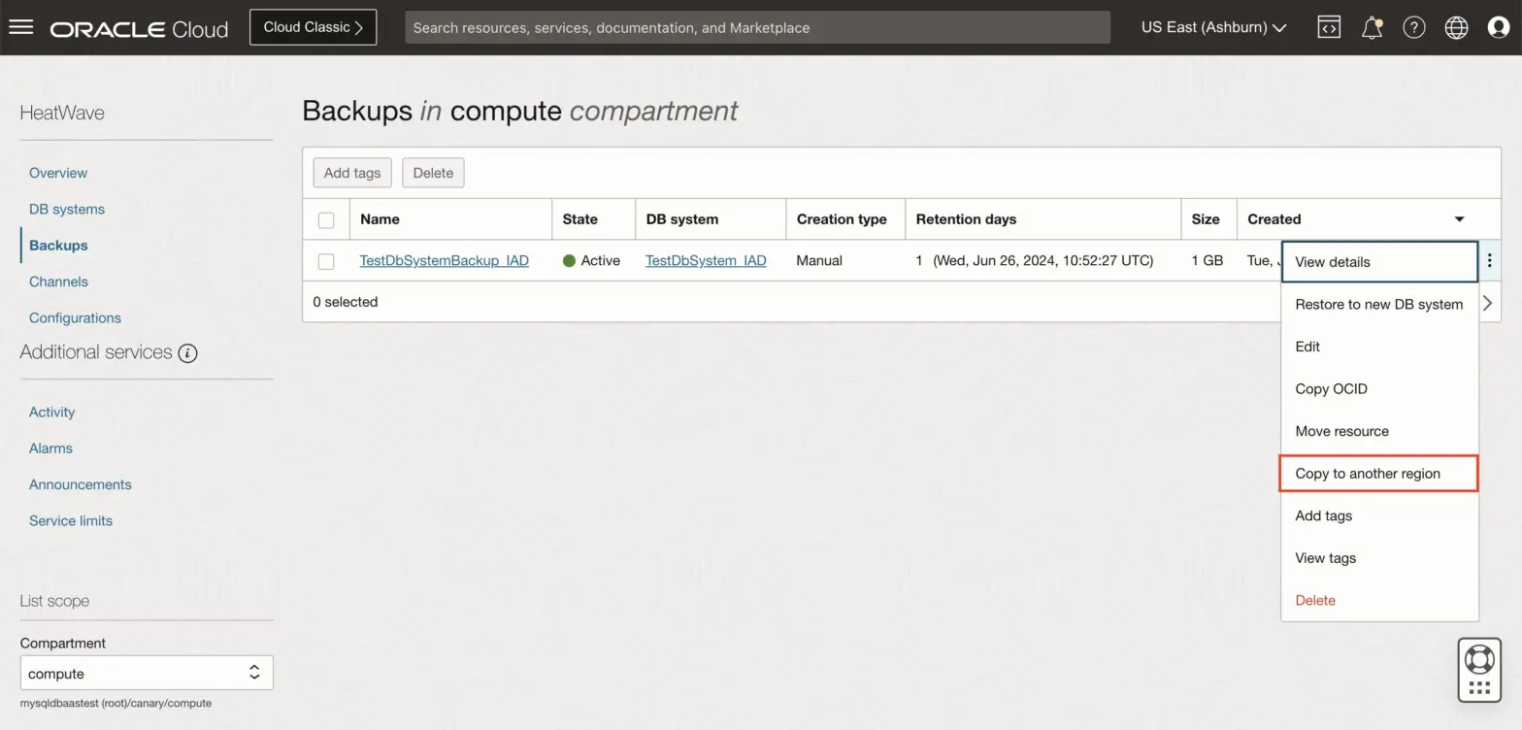Open the Cloud Shell developer tools icon
This screenshot has height=730, width=1522.
(x=1329, y=27)
